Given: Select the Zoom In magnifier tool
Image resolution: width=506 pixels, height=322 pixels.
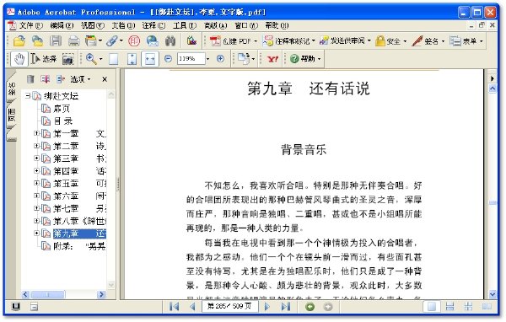Looking at the screenshot, I should 91,59.
